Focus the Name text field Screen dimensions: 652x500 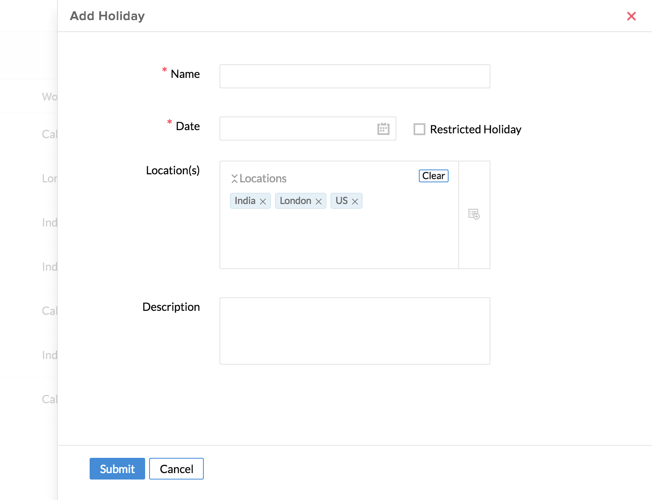(x=355, y=76)
